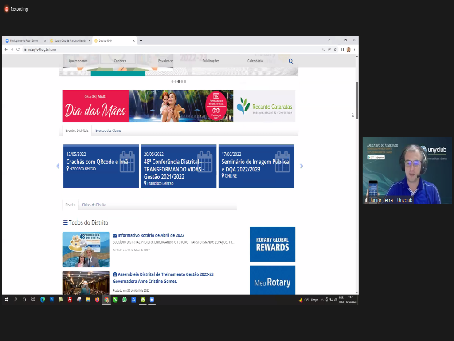
Task: Reload the page with the browser refresh icon
Action: click(18, 49)
